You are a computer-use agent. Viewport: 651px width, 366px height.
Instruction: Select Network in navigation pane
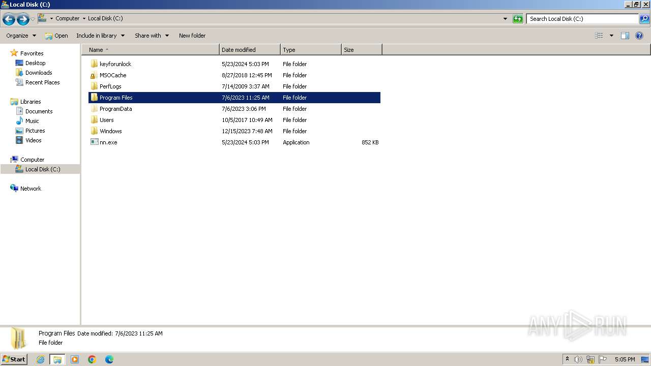point(31,189)
